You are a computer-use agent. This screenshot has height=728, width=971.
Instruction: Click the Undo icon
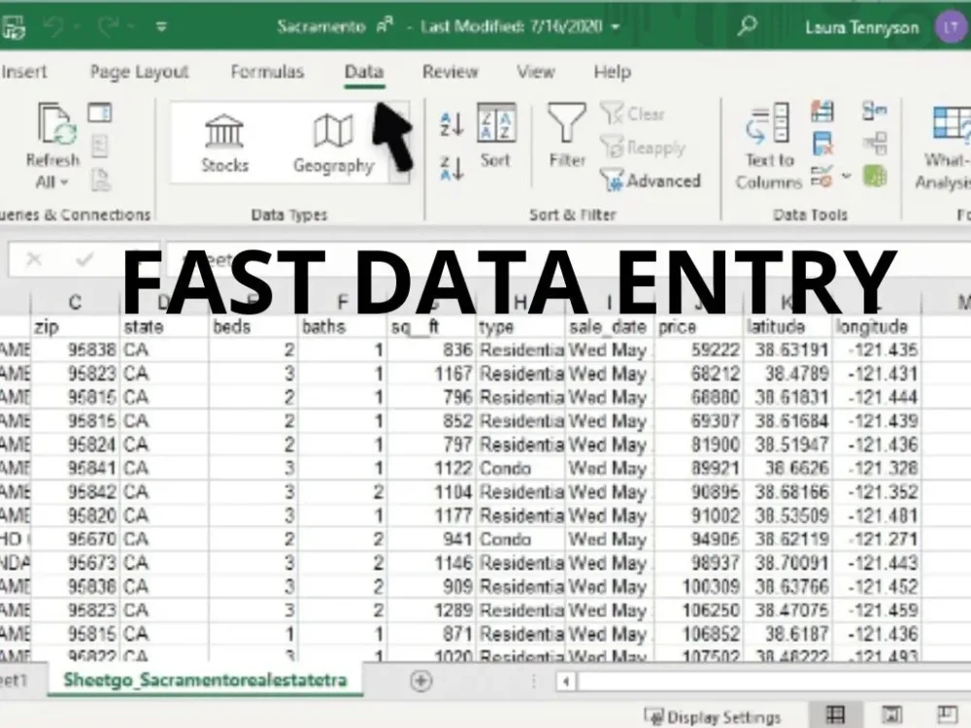[53, 26]
